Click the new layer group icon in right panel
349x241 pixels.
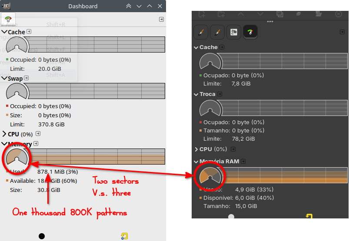[x=221, y=14]
